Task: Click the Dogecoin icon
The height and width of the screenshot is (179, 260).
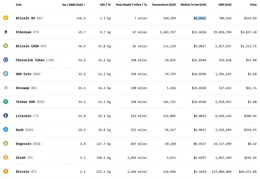Action: click(x=6, y=143)
